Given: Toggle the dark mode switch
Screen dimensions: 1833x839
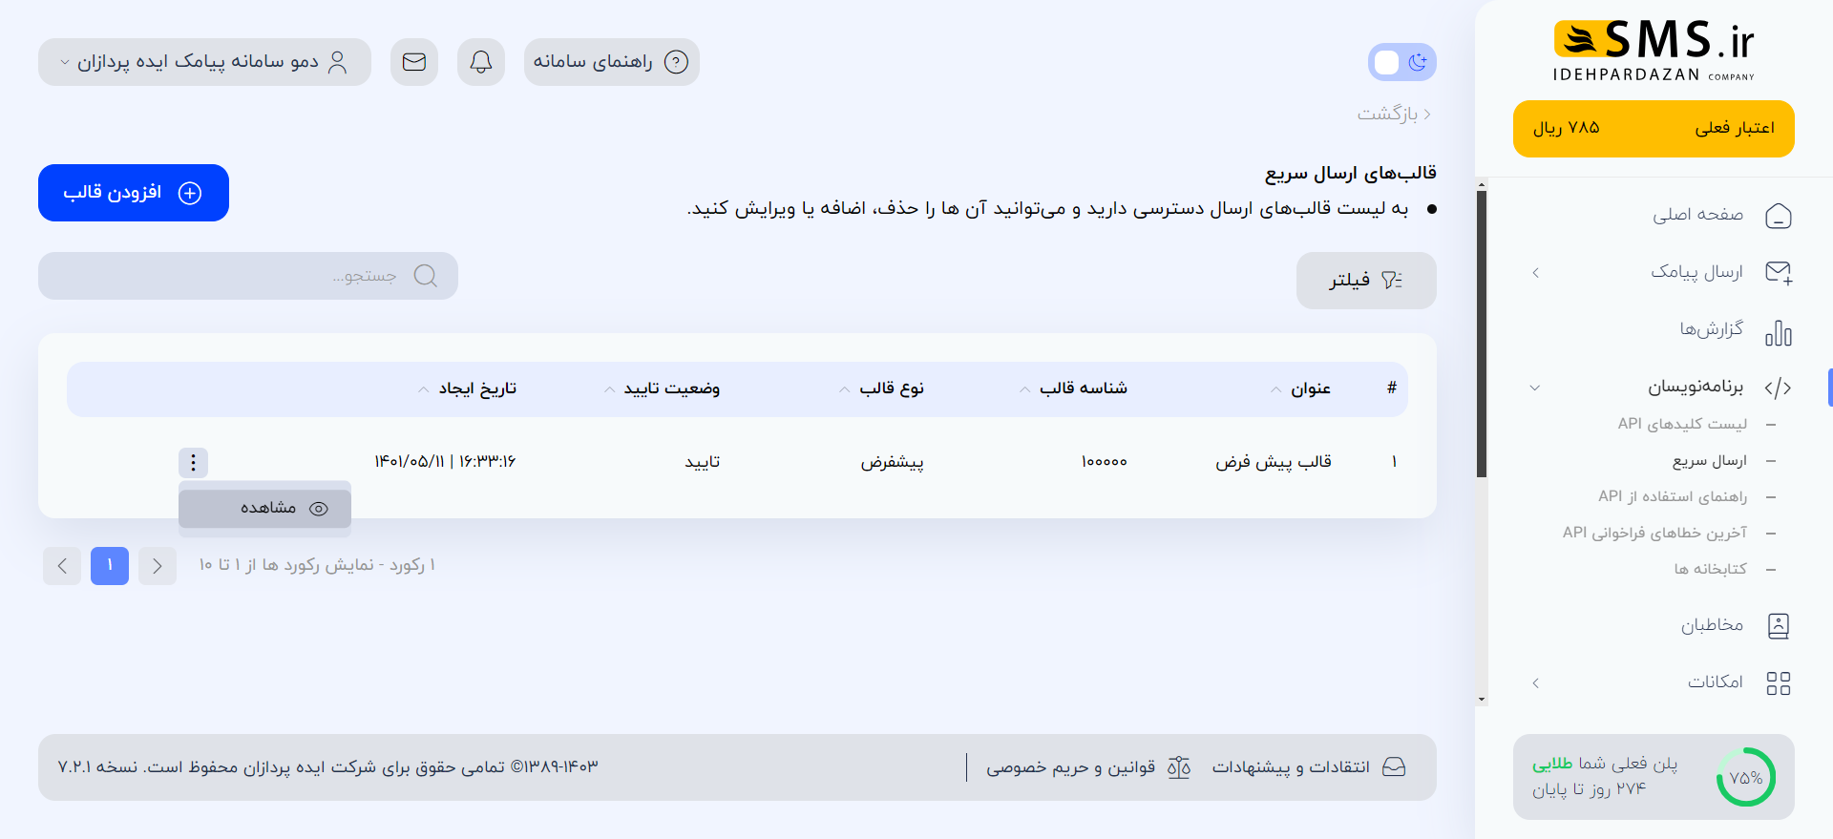Looking at the screenshot, I should tap(1401, 62).
